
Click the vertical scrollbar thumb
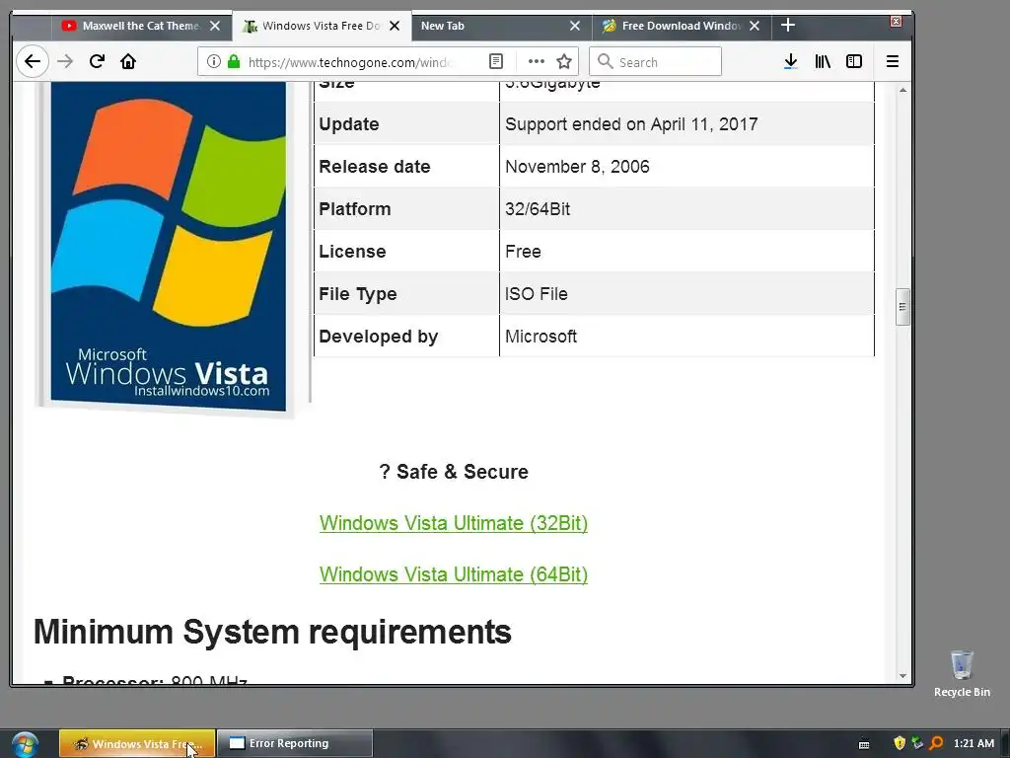click(902, 308)
